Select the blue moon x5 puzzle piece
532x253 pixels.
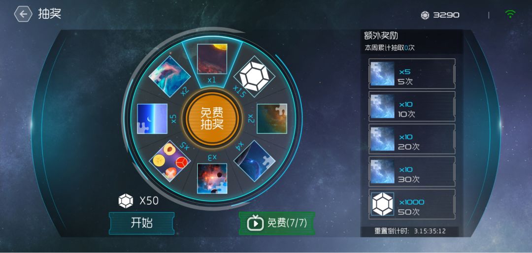[152, 119]
